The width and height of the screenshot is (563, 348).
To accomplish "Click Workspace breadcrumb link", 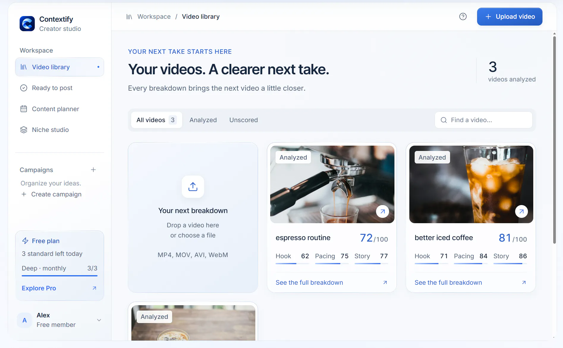I will pyautogui.click(x=154, y=17).
